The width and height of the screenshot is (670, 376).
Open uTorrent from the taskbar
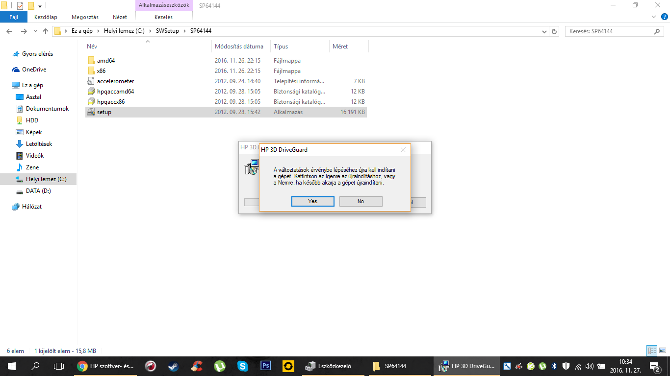220,366
